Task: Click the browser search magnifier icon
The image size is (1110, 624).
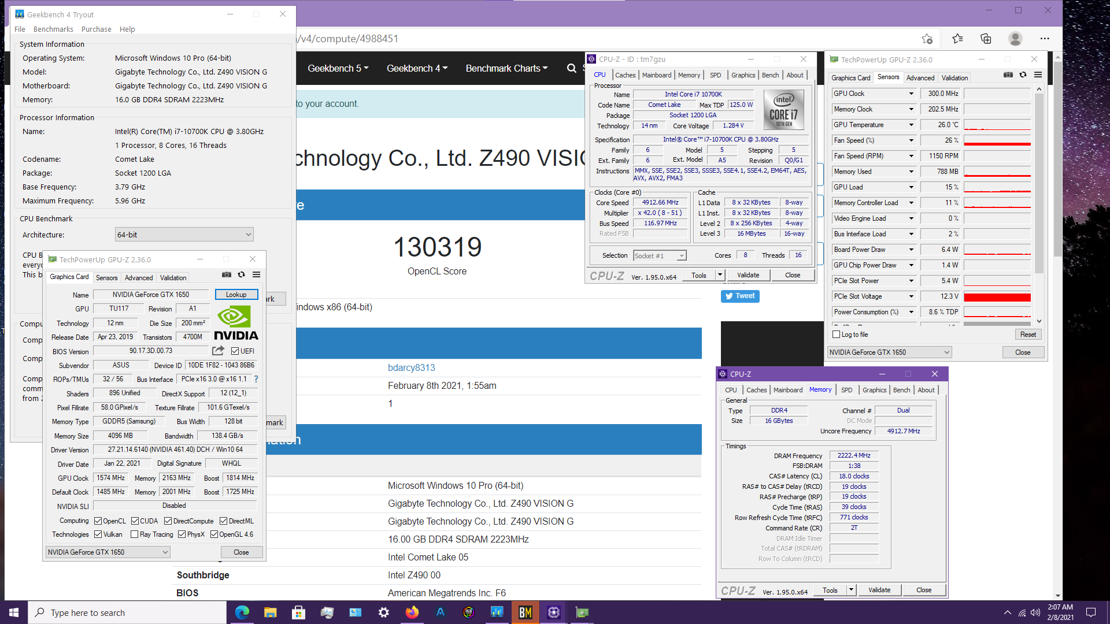Action: [x=572, y=68]
